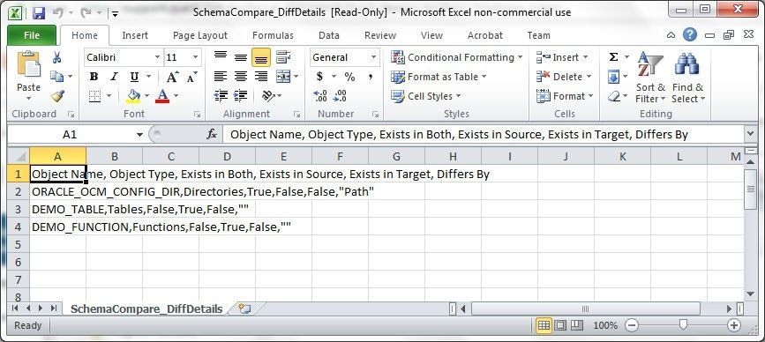The image size is (765, 342).
Task: Click the AutoSum sigma icon
Action: (614, 57)
